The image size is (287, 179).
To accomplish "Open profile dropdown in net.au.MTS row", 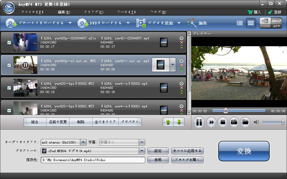I will (172, 65).
